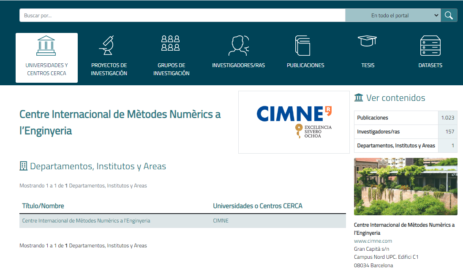Click the CIMNE Severo Ochoa logo
The width and height of the screenshot is (463, 271).
(x=294, y=122)
